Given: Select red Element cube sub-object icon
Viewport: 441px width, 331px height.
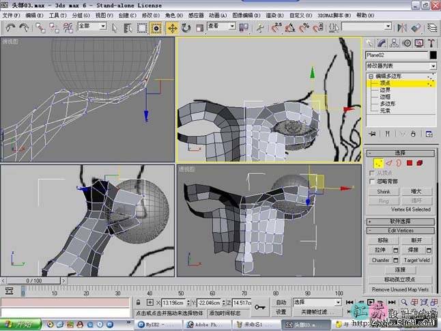Looking at the screenshot, I should click(x=420, y=163).
